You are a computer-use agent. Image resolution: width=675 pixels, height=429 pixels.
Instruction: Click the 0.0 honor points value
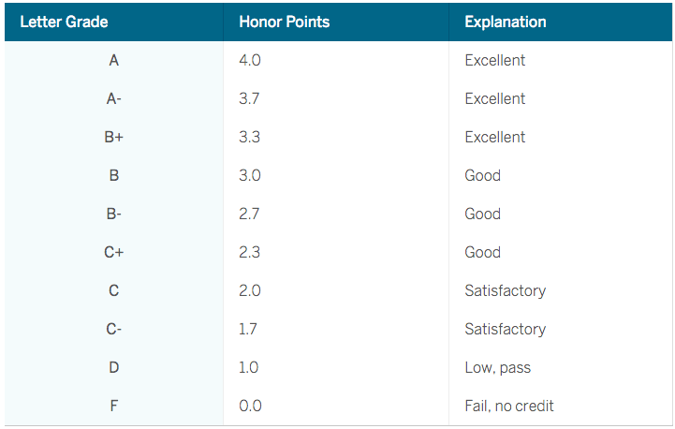click(x=250, y=406)
